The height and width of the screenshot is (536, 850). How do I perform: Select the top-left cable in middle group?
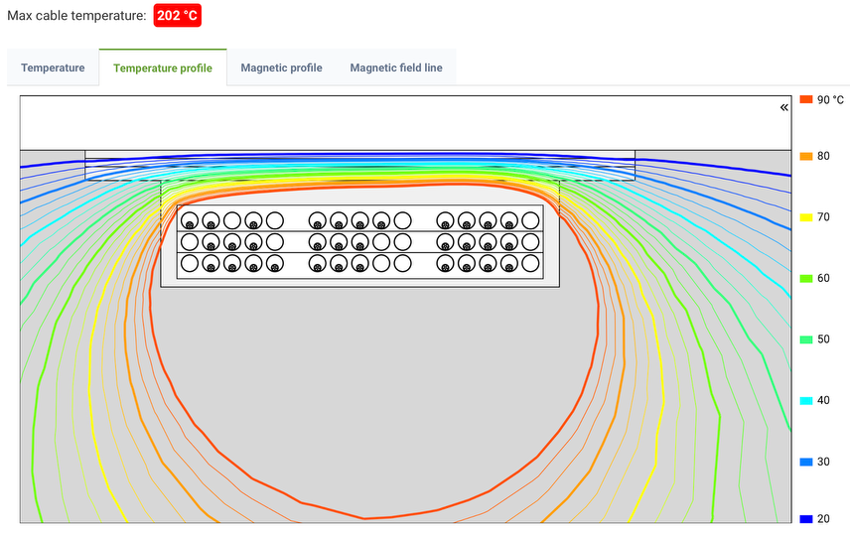(317, 220)
